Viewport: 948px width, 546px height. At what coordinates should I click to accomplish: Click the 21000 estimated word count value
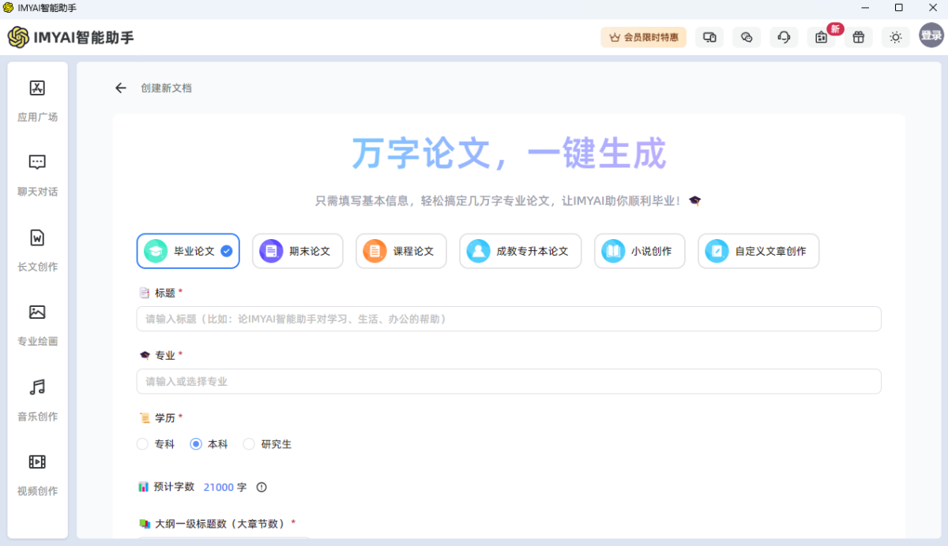(x=219, y=487)
